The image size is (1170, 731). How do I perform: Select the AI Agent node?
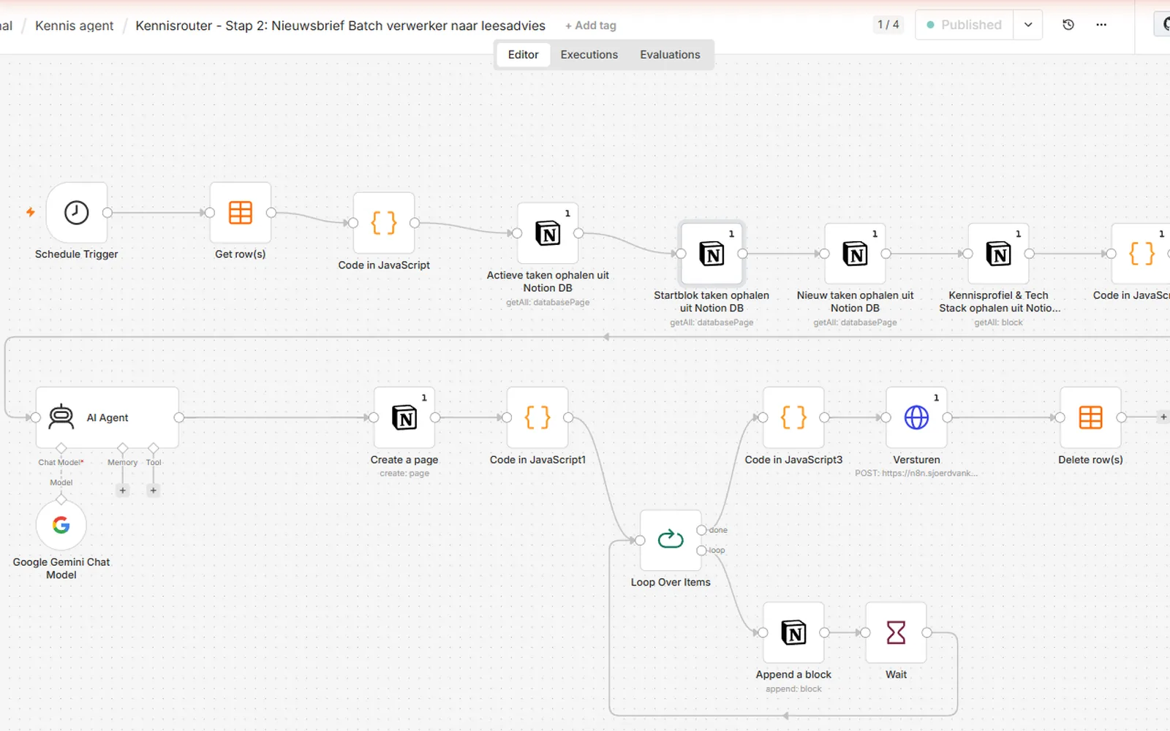pyautogui.click(x=107, y=417)
